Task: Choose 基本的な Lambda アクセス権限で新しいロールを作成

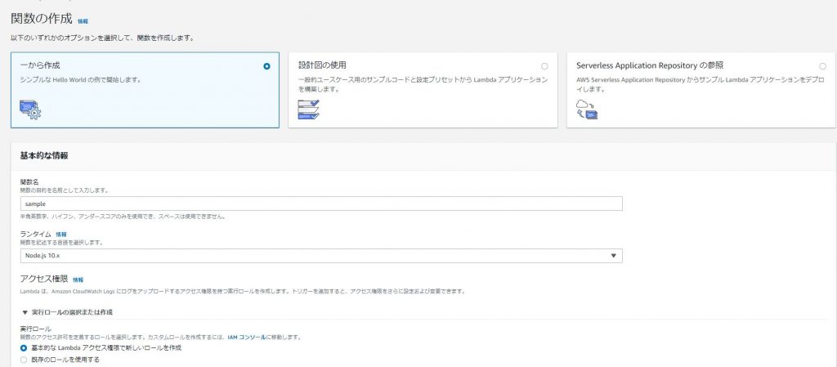Action: [24, 348]
